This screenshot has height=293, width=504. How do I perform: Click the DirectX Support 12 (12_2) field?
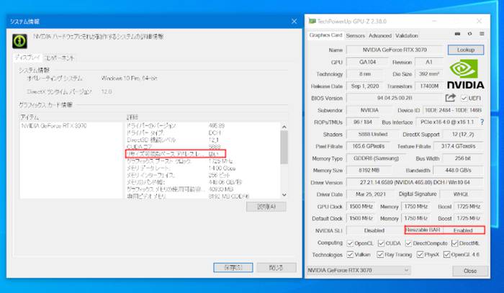click(462, 135)
